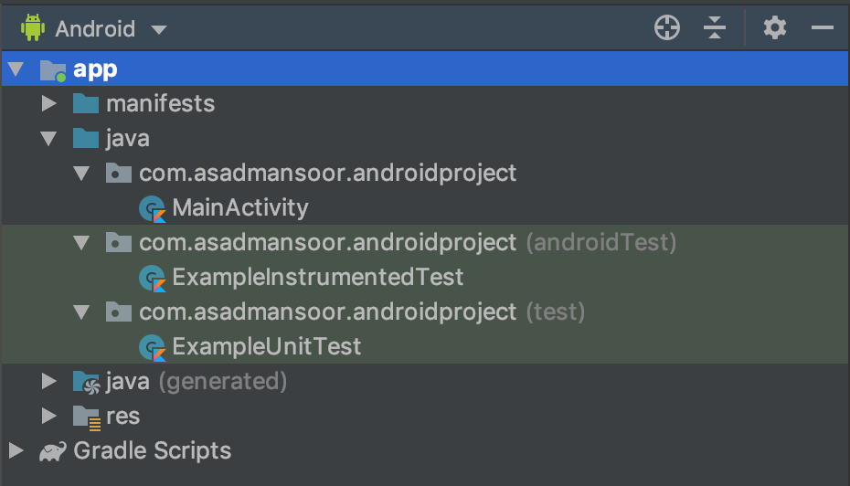Image resolution: width=850 pixels, height=486 pixels.
Task: Click the scroll-from-source target icon
Action: click(x=668, y=28)
